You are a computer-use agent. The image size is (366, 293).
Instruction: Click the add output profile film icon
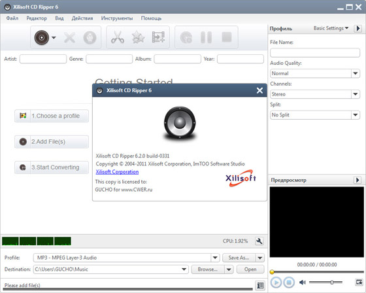click(158, 37)
